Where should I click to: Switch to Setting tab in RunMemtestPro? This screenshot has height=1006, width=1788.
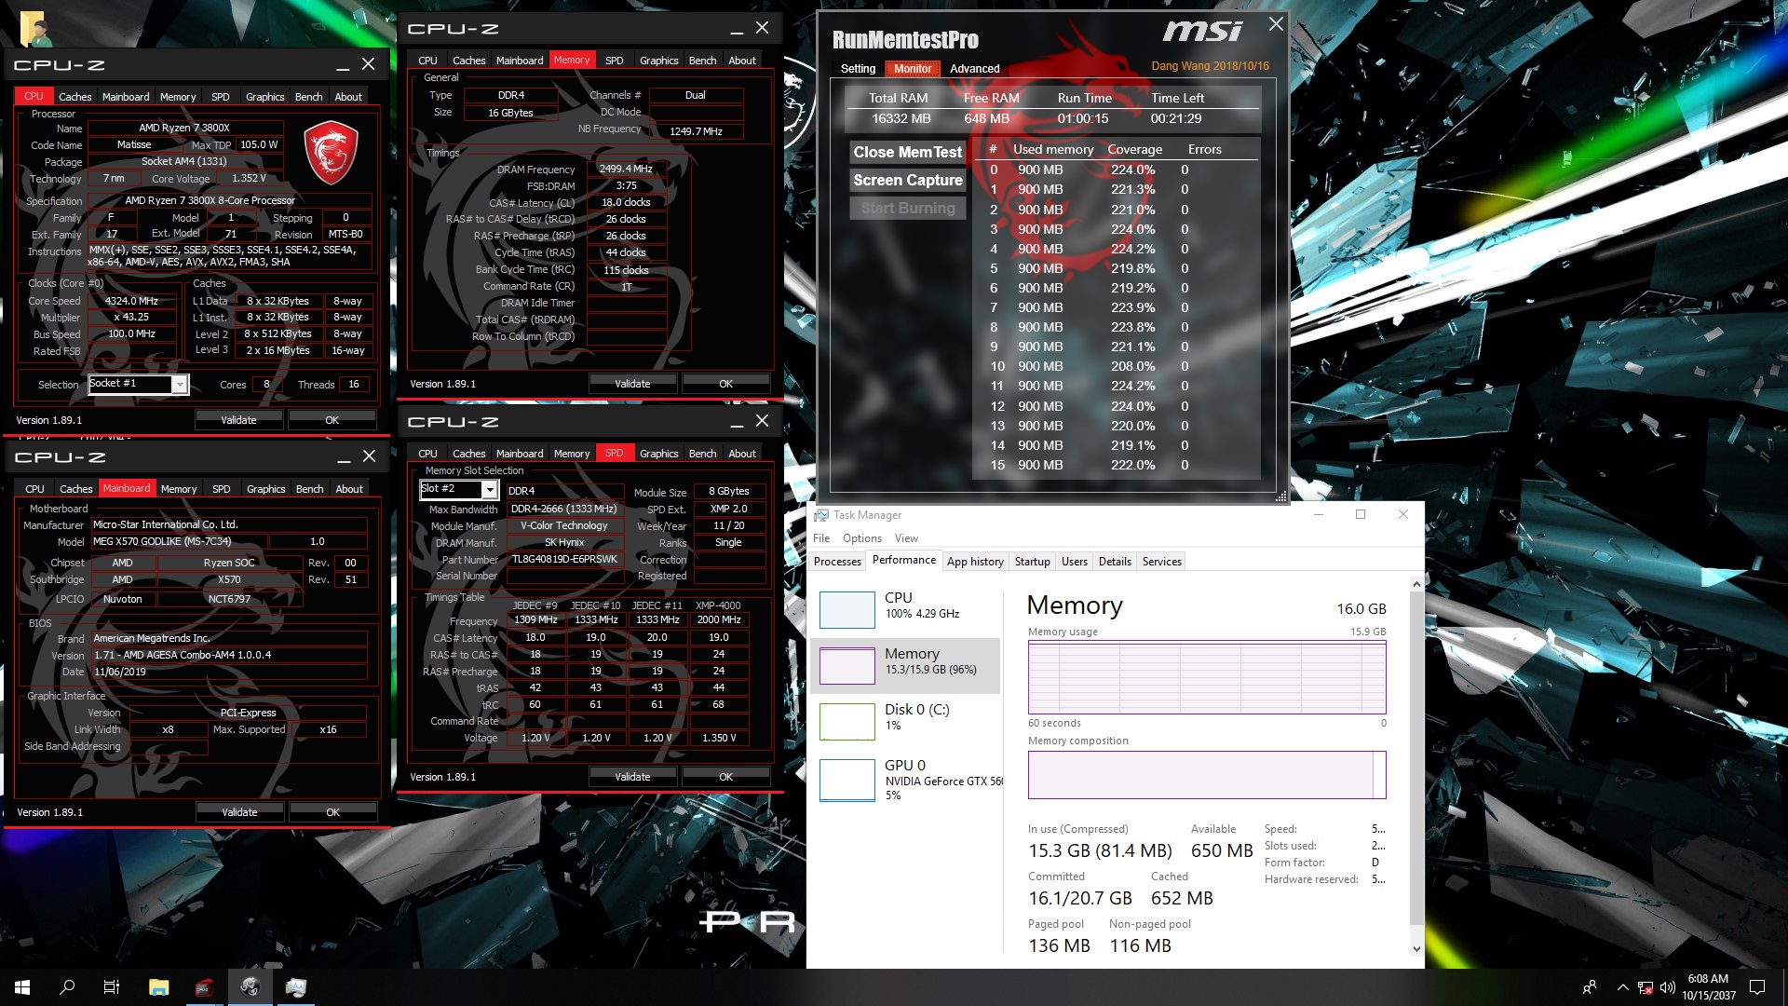[x=858, y=69]
